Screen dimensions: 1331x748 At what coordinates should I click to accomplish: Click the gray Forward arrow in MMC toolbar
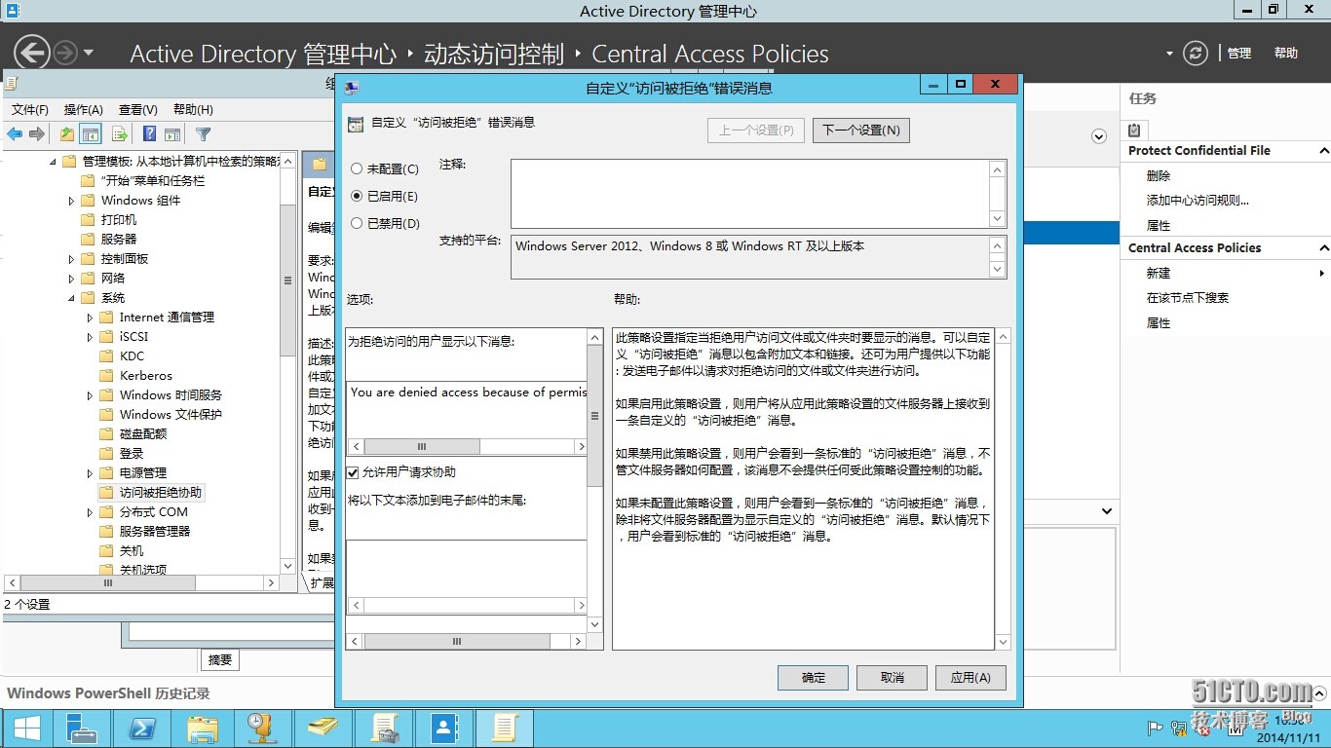37,134
